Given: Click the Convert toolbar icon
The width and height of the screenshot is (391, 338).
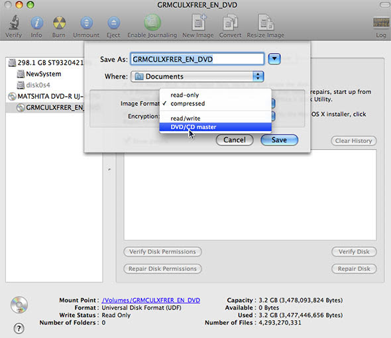Looking at the screenshot, I should point(230,23).
